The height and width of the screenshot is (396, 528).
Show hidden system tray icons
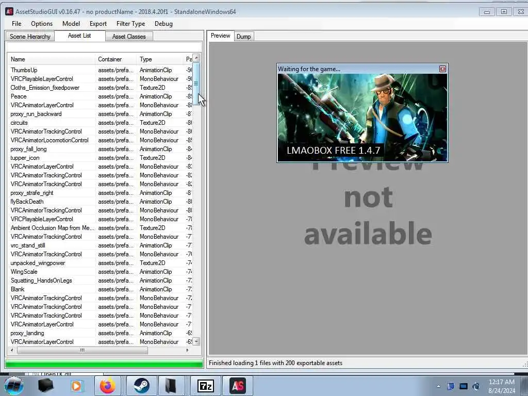[x=438, y=386]
